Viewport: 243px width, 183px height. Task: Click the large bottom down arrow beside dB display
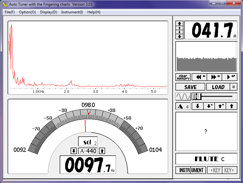pos(179,36)
